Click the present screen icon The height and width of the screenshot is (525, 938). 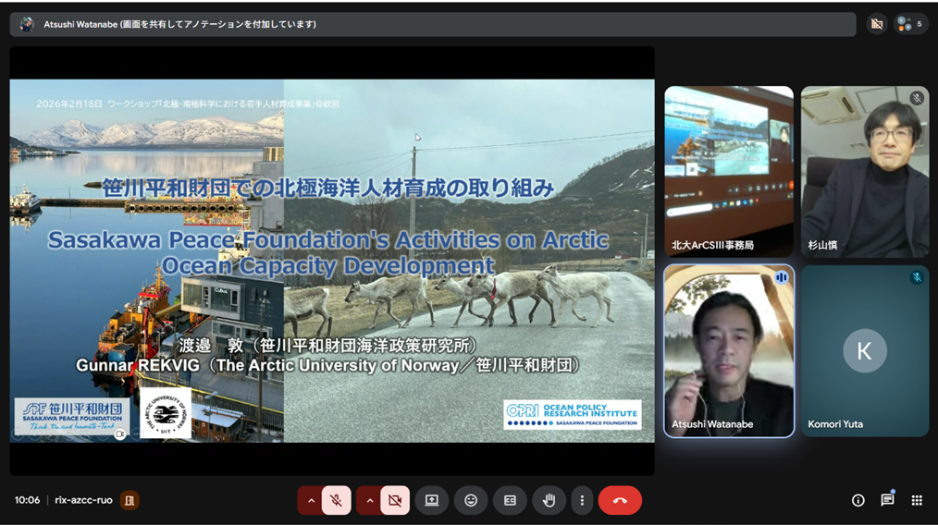pos(432,500)
